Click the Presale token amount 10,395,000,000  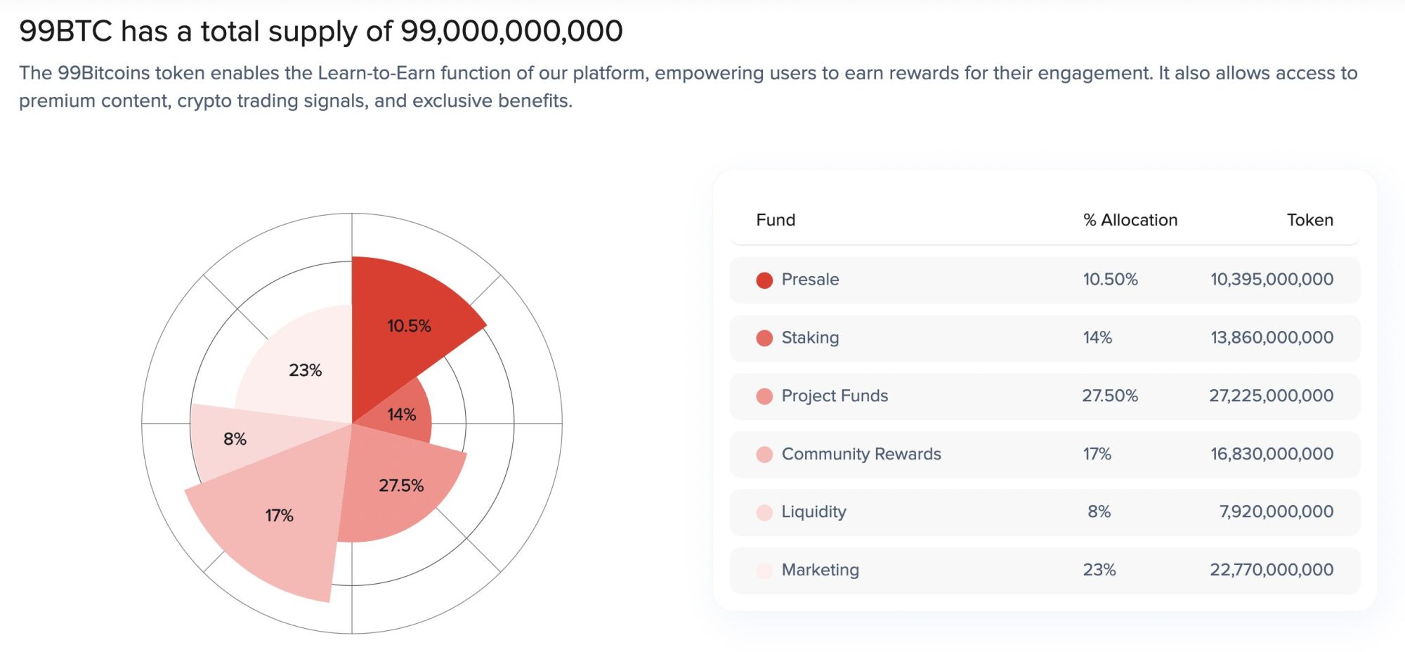[1271, 279]
